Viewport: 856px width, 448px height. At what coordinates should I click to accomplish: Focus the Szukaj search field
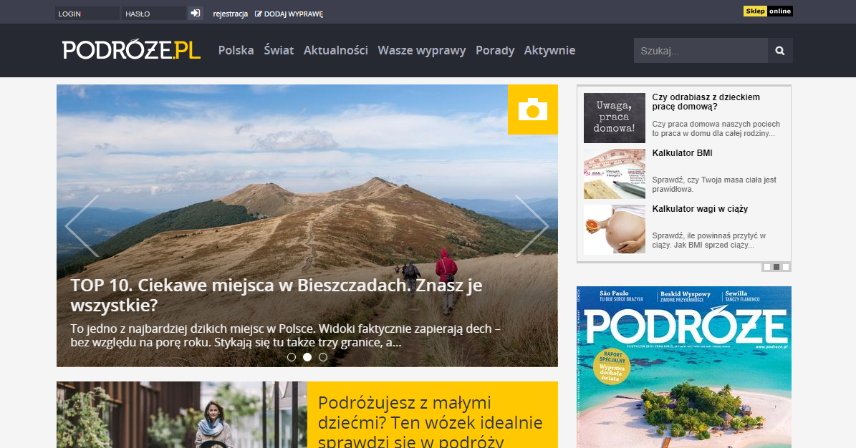point(701,51)
